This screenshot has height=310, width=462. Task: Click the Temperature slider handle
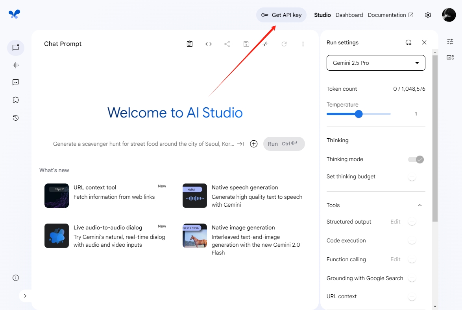(359, 114)
